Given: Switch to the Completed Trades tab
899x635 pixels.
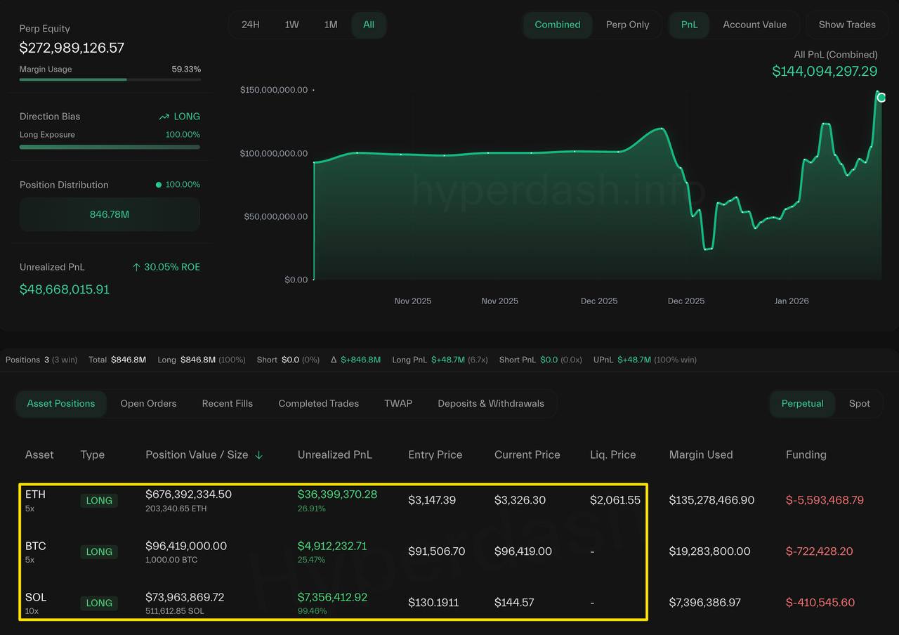Looking at the screenshot, I should 318,404.
